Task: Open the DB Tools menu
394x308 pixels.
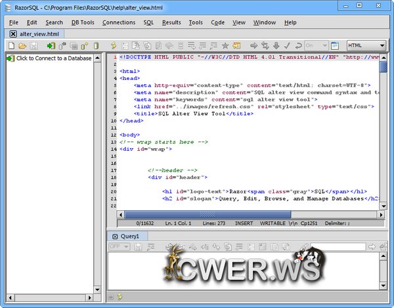Action: coord(83,22)
